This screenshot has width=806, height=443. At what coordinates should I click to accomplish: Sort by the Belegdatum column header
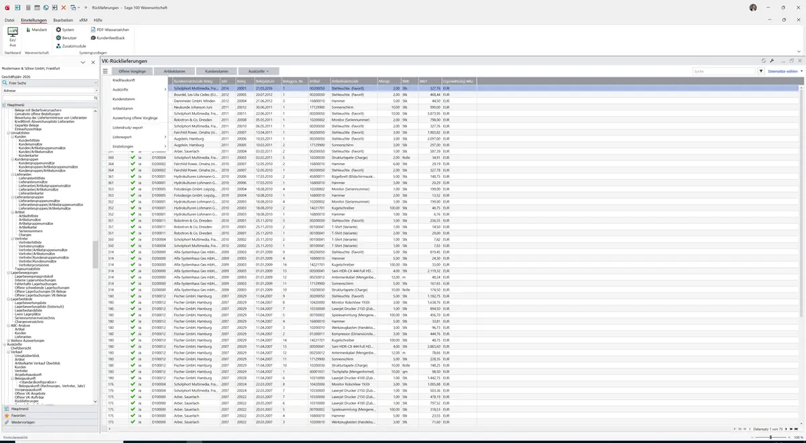tap(267, 81)
